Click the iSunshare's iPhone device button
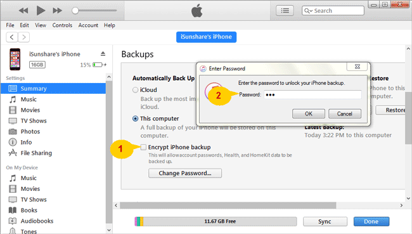412x234 pixels. 206,37
